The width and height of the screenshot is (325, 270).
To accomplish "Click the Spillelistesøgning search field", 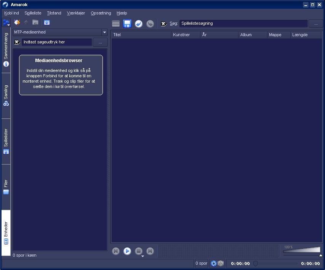I will coord(243,24).
